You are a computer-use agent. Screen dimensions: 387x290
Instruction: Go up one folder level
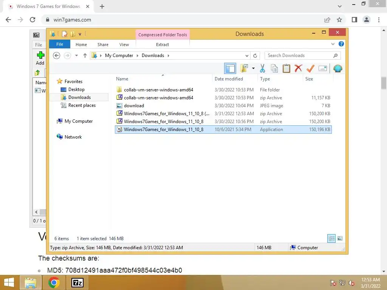click(x=85, y=56)
